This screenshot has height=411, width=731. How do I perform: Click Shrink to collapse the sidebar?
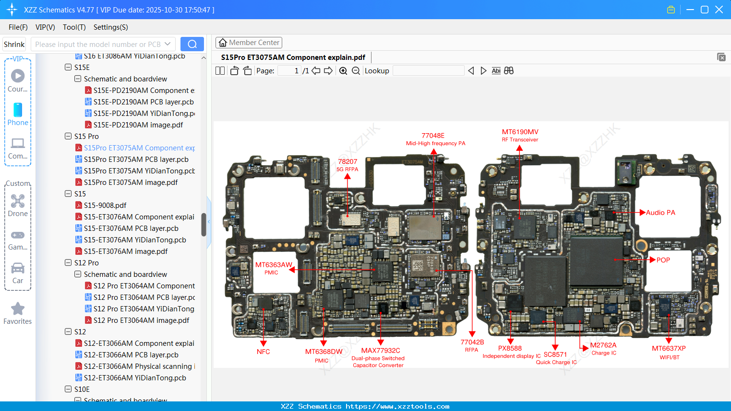[14, 44]
